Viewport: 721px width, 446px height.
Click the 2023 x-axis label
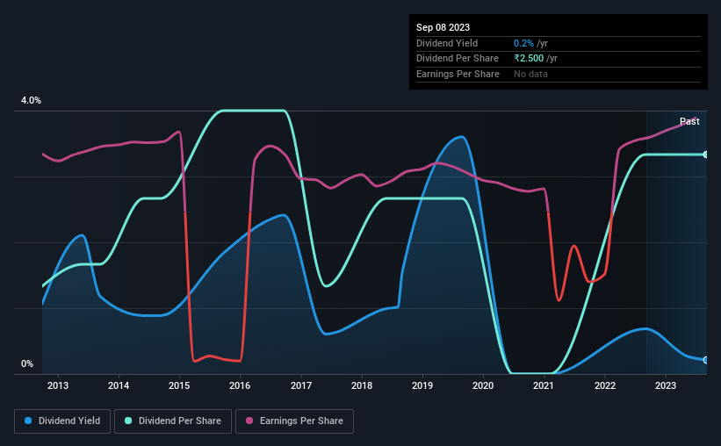click(x=666, y=385)
